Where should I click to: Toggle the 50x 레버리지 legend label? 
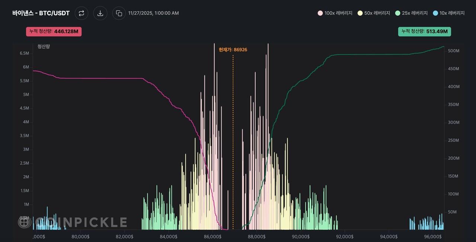[377, 13]
